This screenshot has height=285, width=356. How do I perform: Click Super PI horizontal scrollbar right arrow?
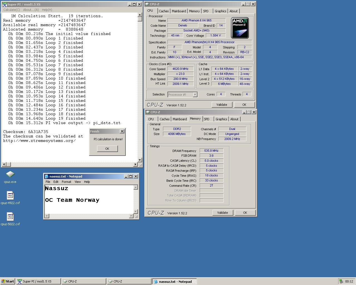135,164
